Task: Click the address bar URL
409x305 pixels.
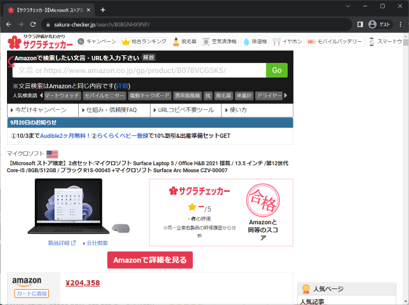Action: 102,25
